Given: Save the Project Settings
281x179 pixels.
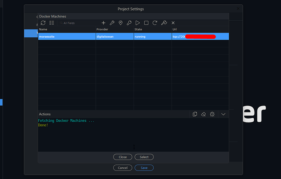Looking at the screenshot, I should [144, 168].
